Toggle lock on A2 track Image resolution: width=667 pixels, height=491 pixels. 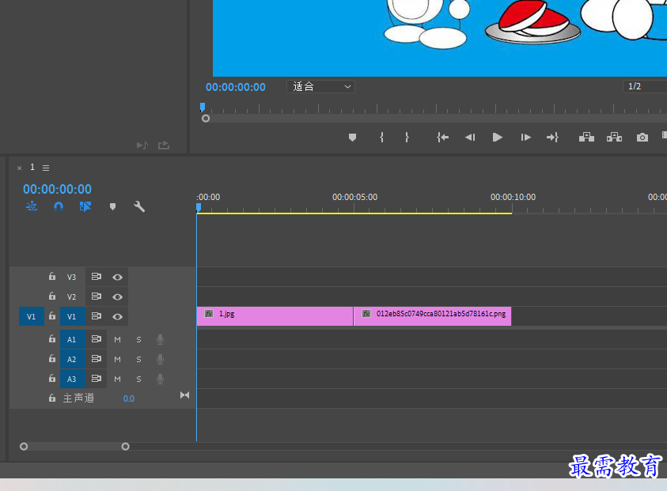pyautogui.click(x=52, y=358)
